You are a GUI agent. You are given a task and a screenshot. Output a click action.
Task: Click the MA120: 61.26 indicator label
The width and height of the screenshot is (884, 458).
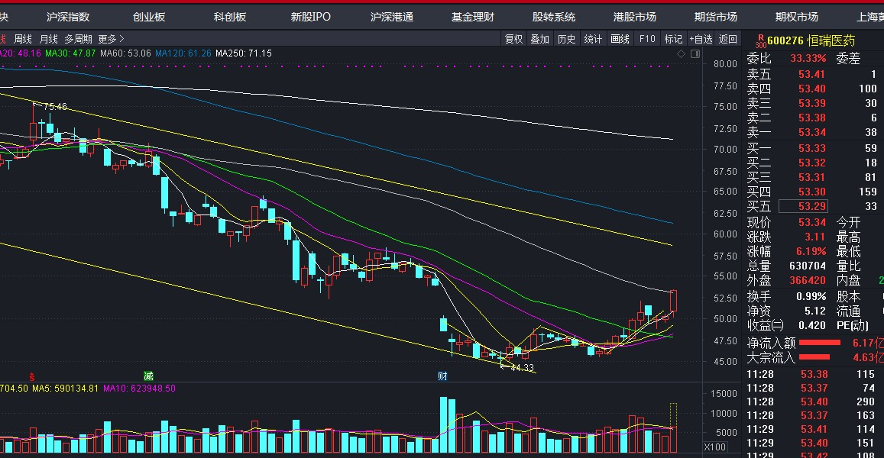pyautogui.click(x=183, y=53)
